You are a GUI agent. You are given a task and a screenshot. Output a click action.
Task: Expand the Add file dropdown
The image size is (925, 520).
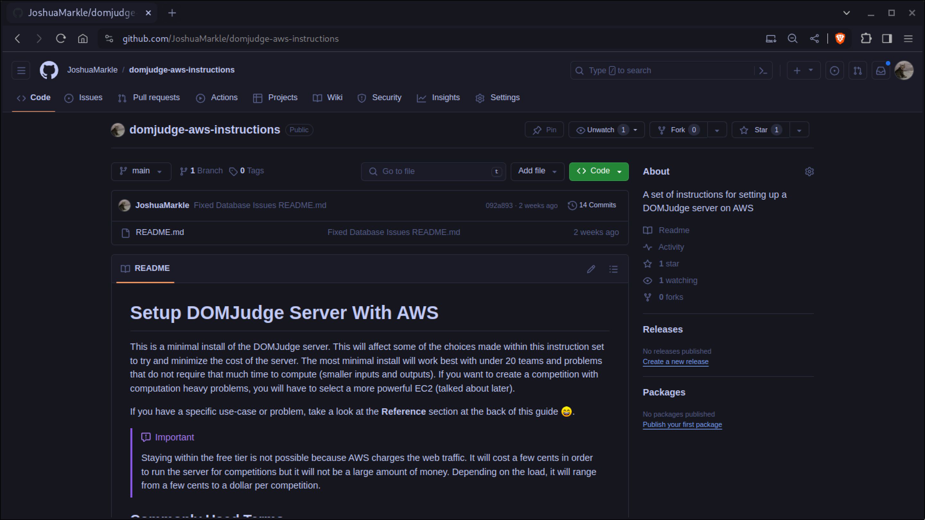(x=538, y=171)
